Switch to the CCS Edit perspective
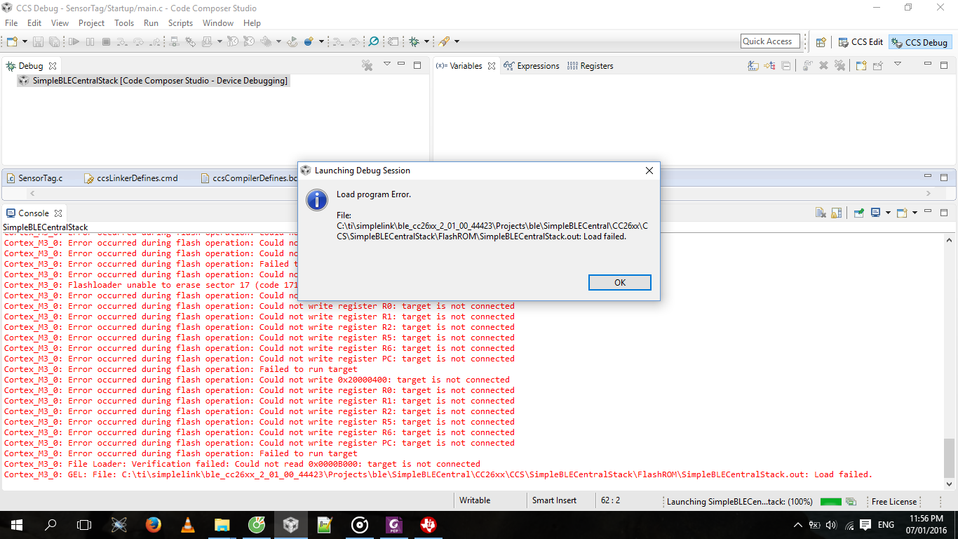 (861, 42)
